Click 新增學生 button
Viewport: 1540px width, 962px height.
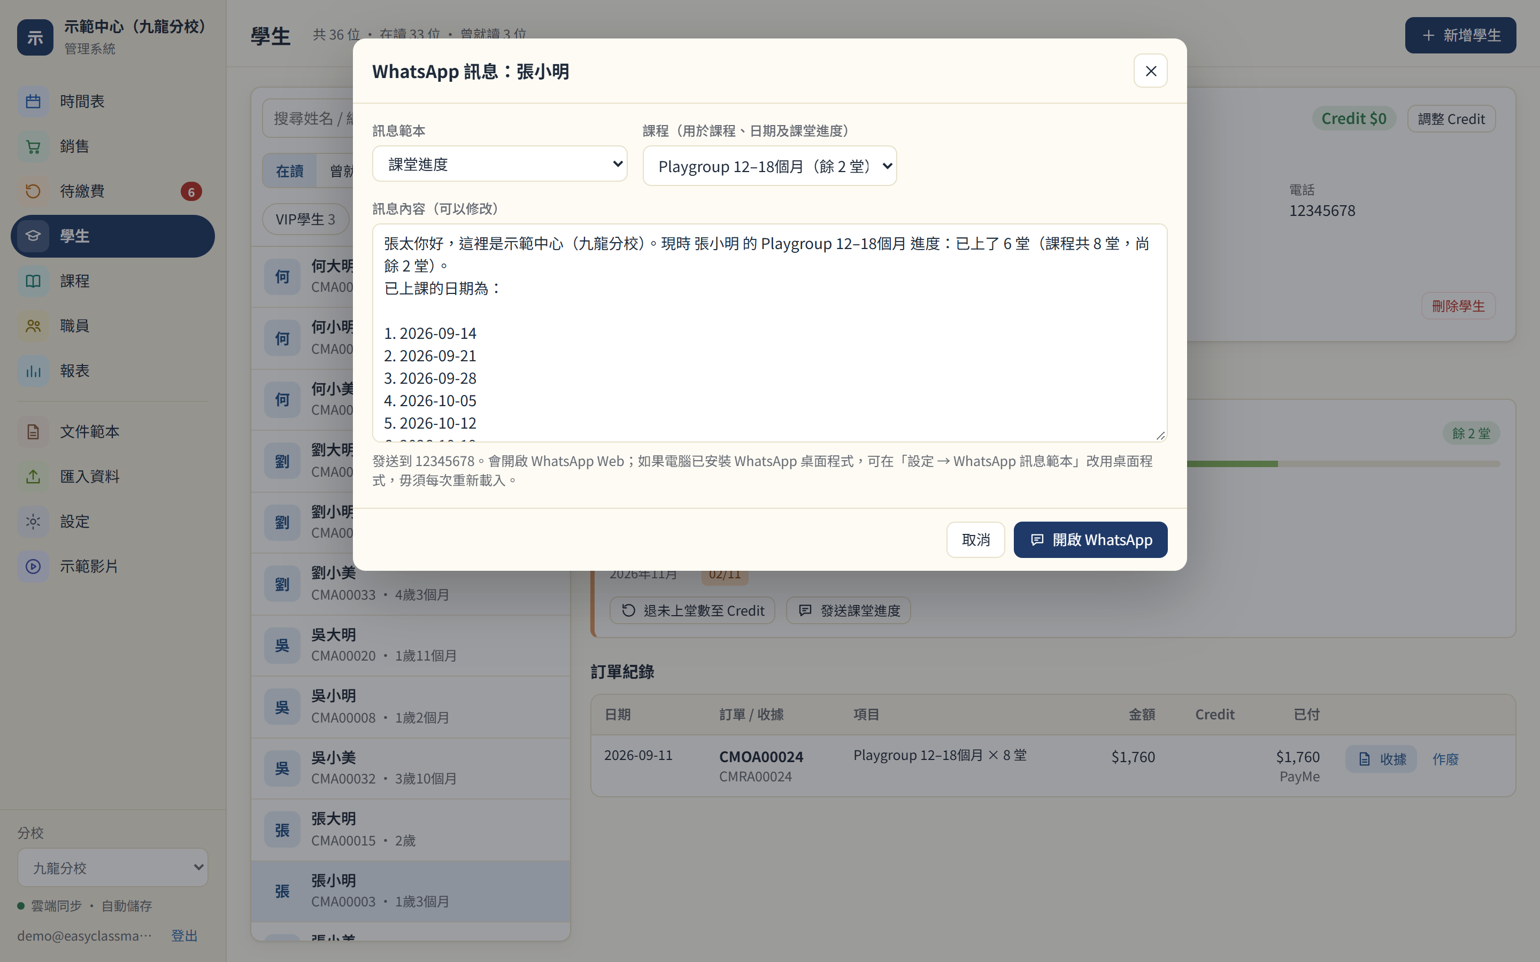pos(1460,36)
